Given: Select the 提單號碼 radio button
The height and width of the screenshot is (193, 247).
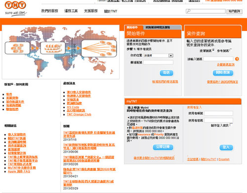Looking at the screenshot, I should [213, 50].
